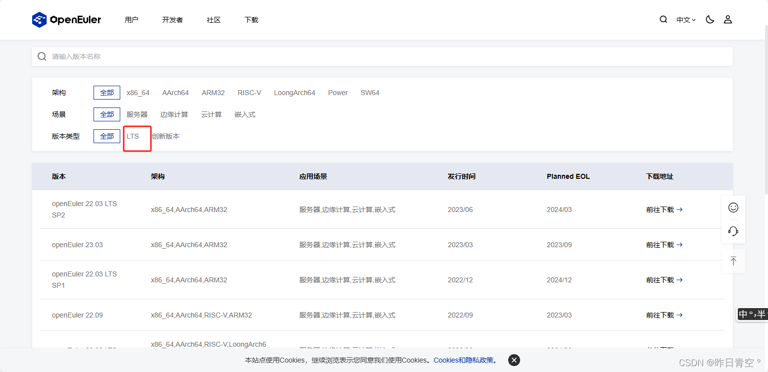768x372 pixels.
Task: Filter architecture by RISC-V
Action: pos(249,93)
